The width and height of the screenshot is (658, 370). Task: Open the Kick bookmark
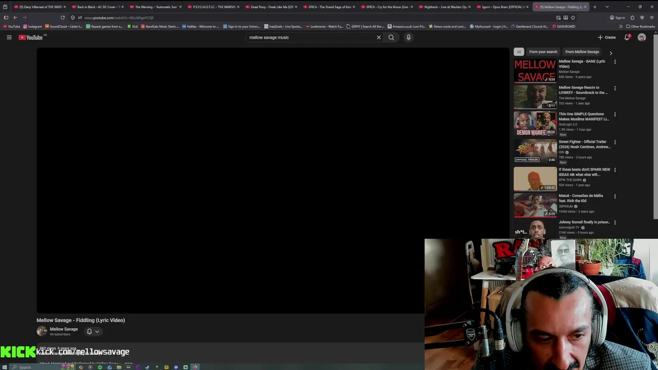[133, 26]
